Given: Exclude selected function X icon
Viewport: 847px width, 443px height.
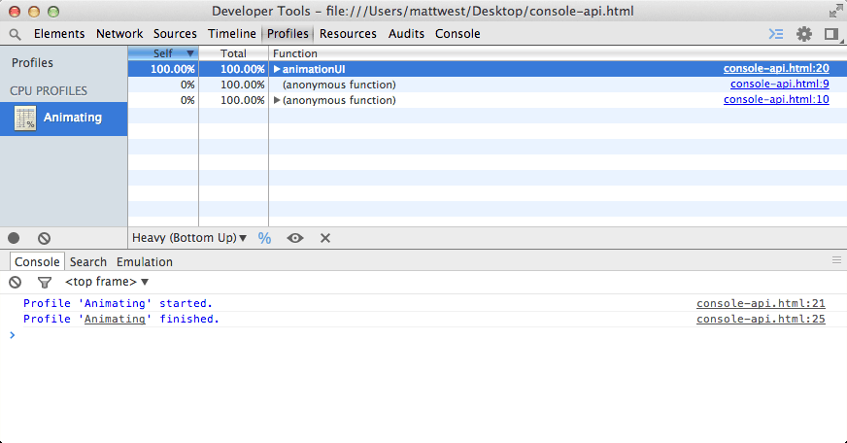Looking at the screenshot, I should pos(325,238).
